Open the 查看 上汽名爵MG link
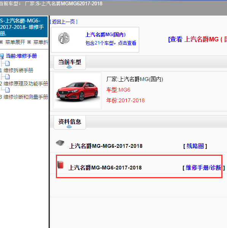Viewport: 227px width, 228px height. (197, 39)
